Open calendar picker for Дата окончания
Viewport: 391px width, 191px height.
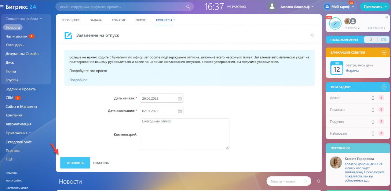[x=180, y=111]
